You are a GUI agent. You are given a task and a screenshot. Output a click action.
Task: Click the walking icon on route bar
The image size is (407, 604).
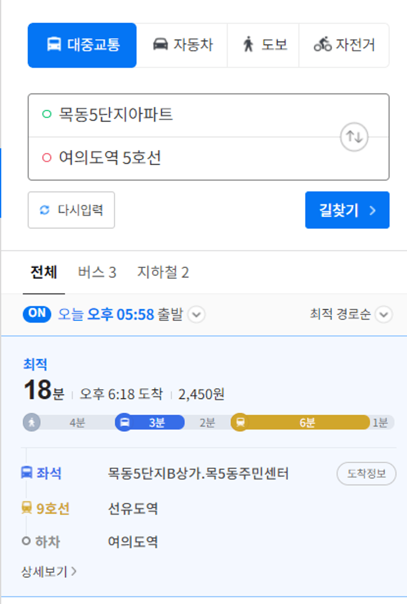(x=32, y=423)
